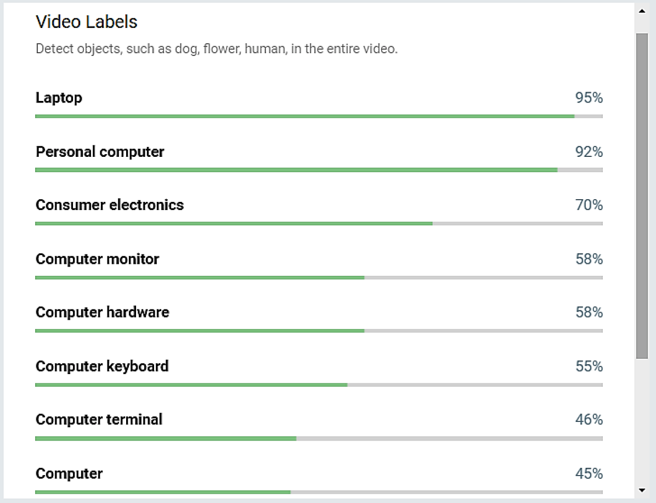Click the 95% value for Laptop
Viewport: 656px width, 503px height.
tap(589, 98)
